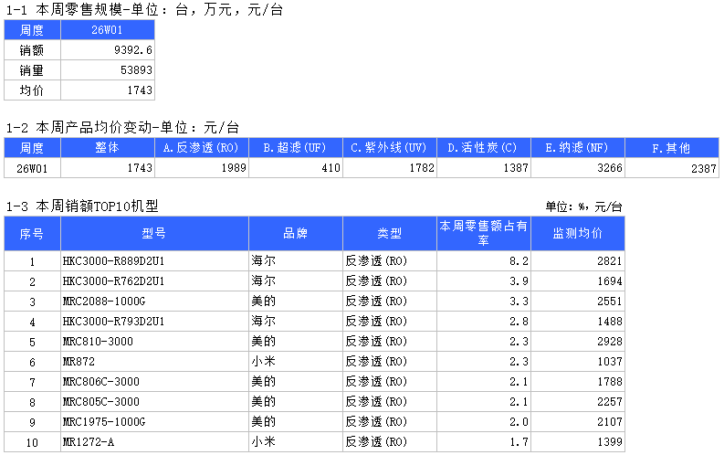The height and width of the screenshot is (455, 724).
Task: Select the 品牌 column header
Action: 295,233
